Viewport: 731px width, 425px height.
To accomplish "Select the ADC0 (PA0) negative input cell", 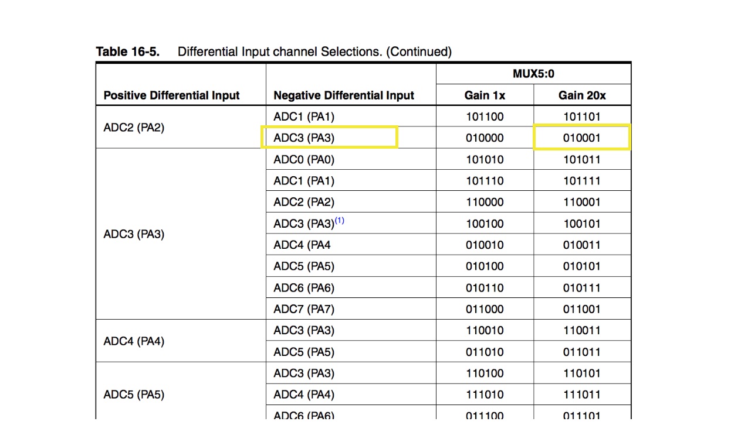I will click(x=304, y=159).
